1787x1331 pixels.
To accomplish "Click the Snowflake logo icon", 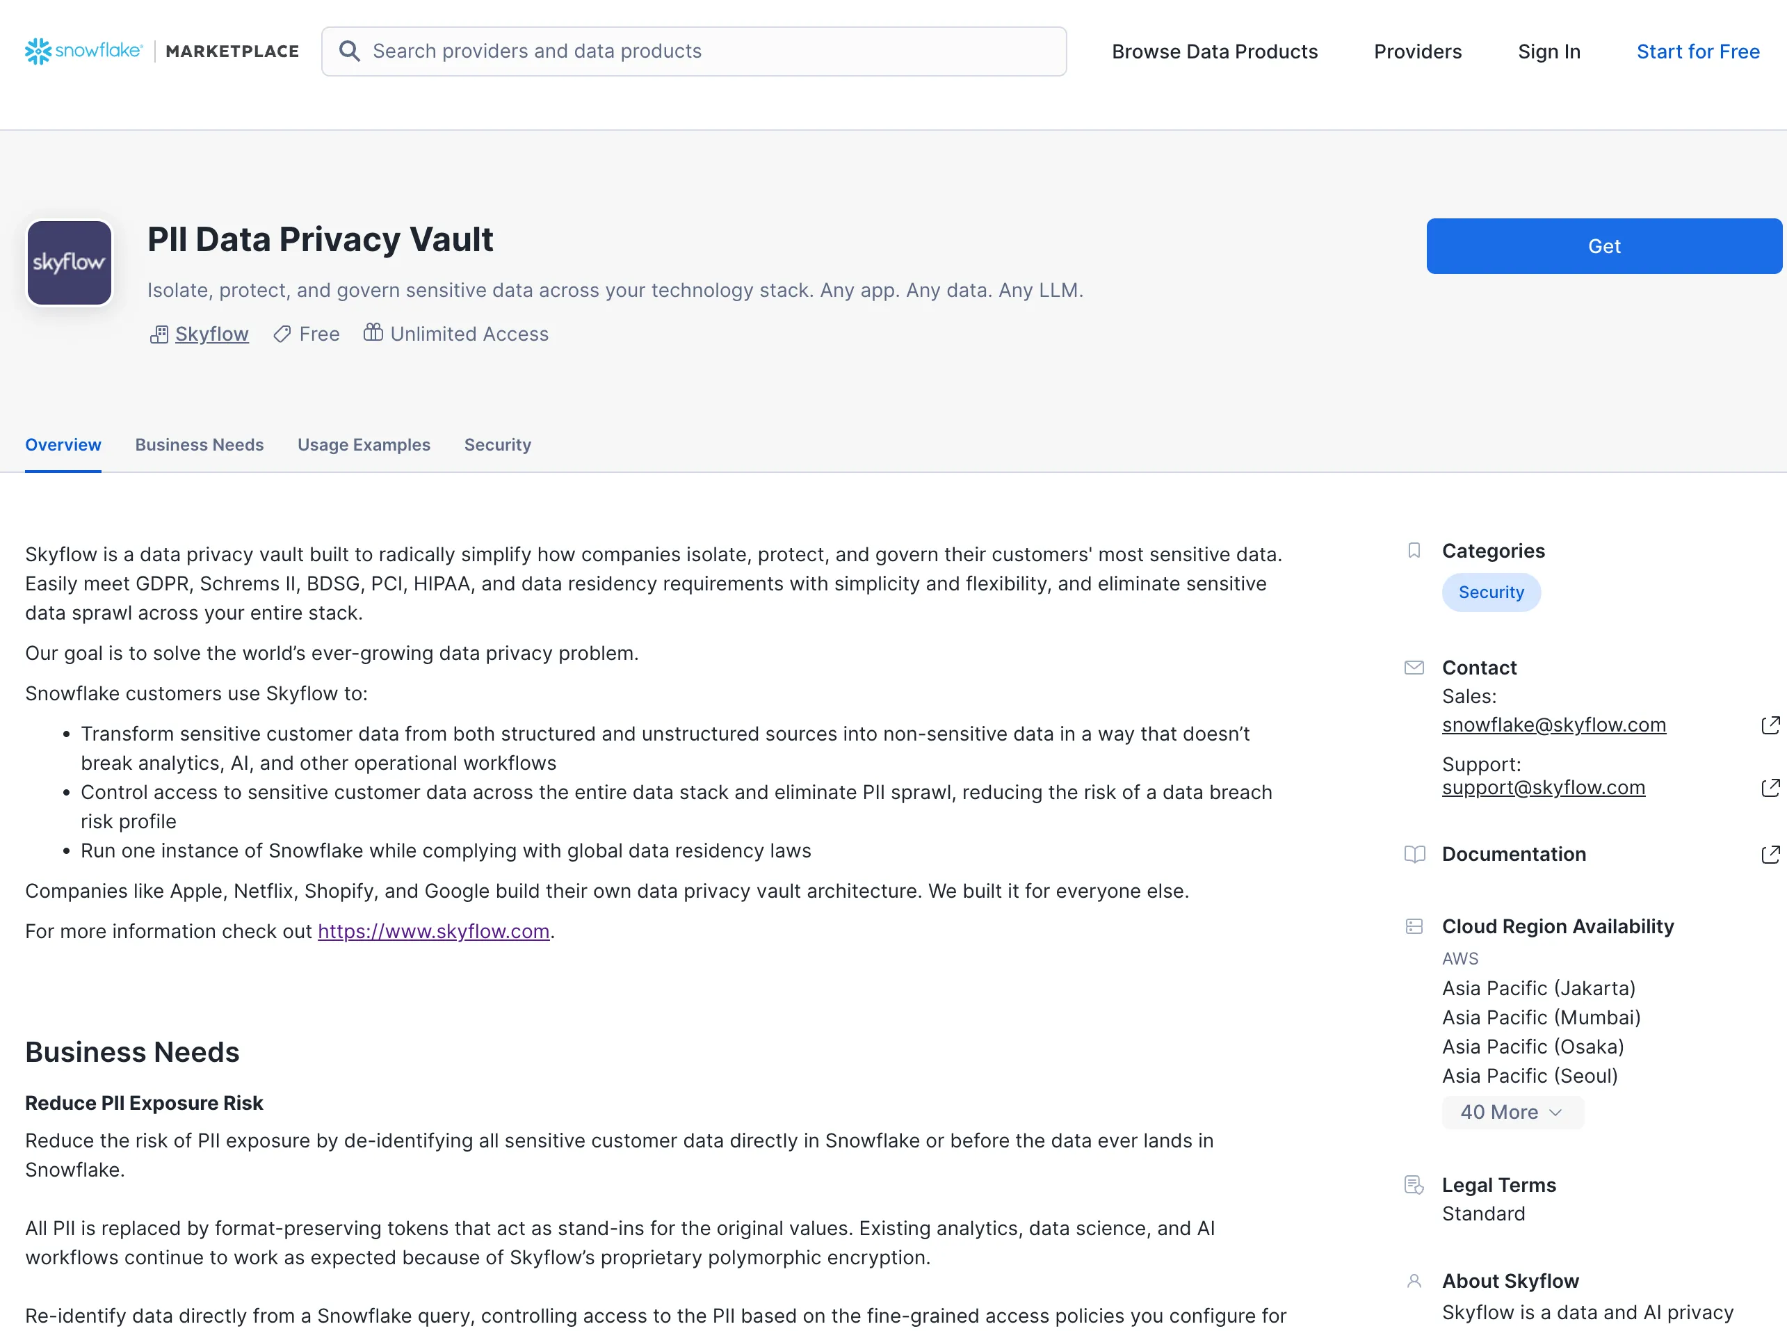I will pos(38,51).
